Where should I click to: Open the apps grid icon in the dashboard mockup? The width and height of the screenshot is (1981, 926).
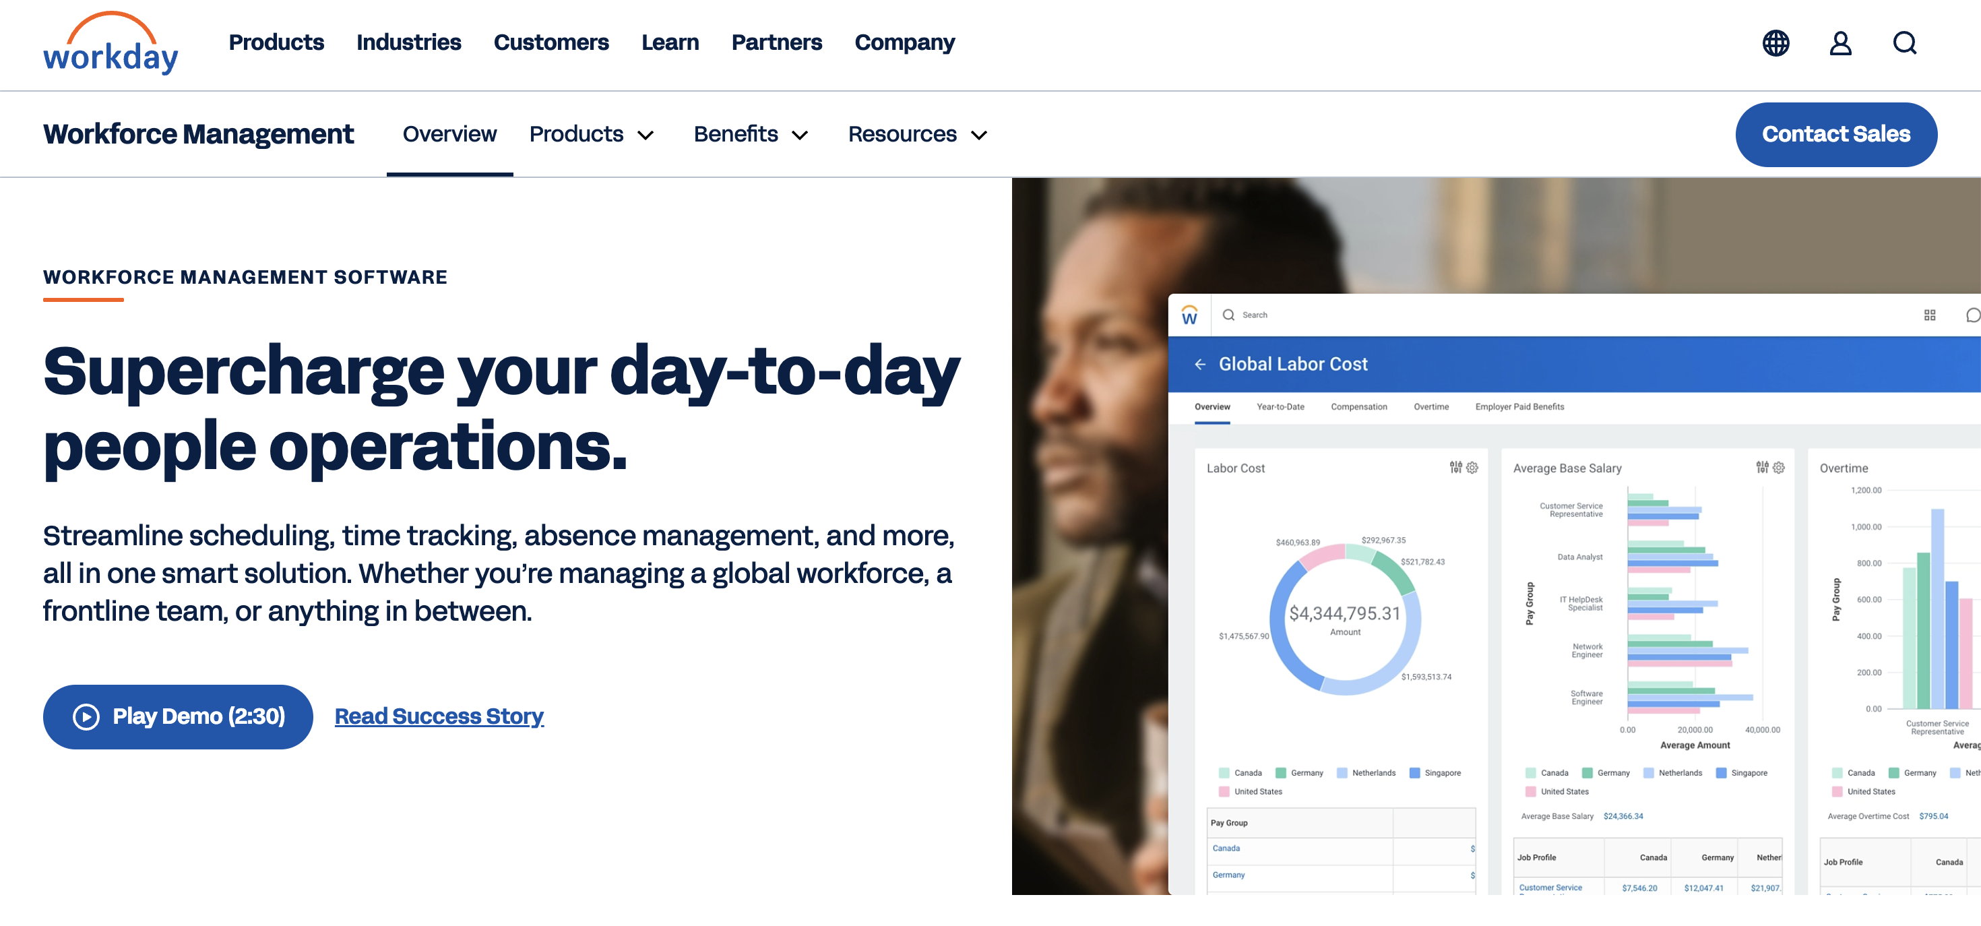(1930, 315)
